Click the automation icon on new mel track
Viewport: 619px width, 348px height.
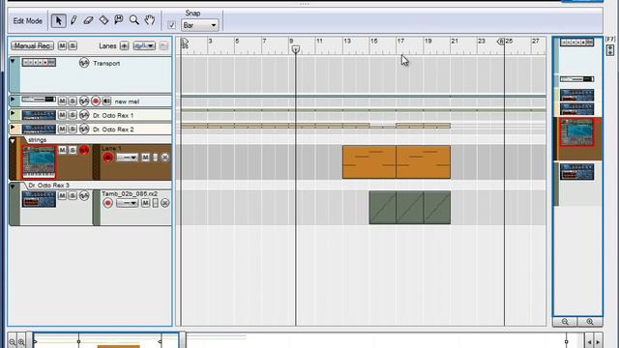(84, 101)
